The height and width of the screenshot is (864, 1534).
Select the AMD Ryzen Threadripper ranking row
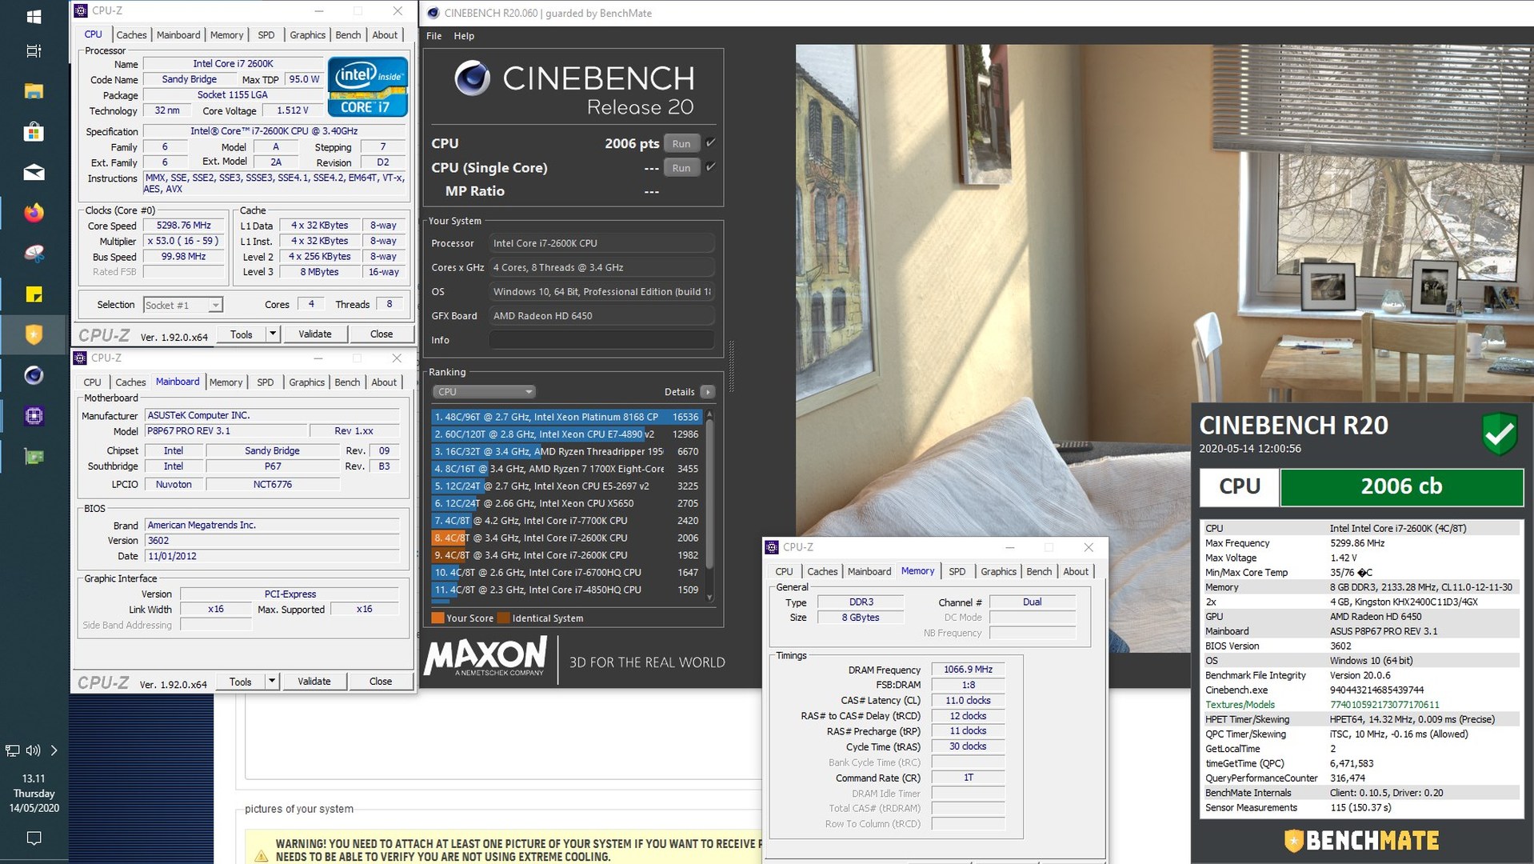(566, 452)
